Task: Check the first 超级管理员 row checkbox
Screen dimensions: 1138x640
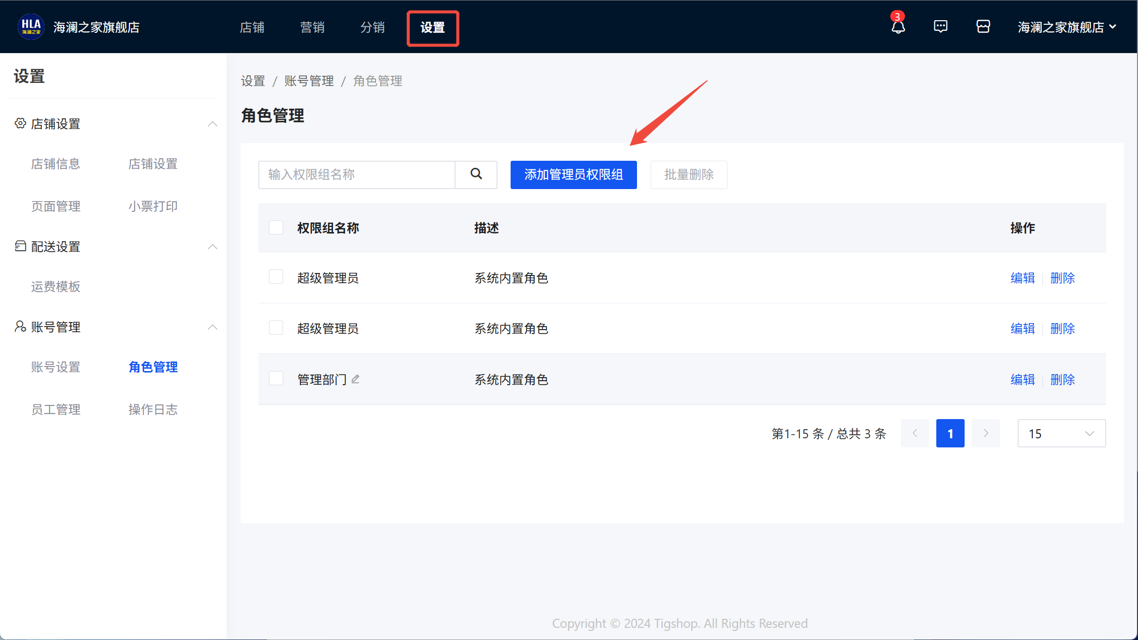Action: coord(276,277)
